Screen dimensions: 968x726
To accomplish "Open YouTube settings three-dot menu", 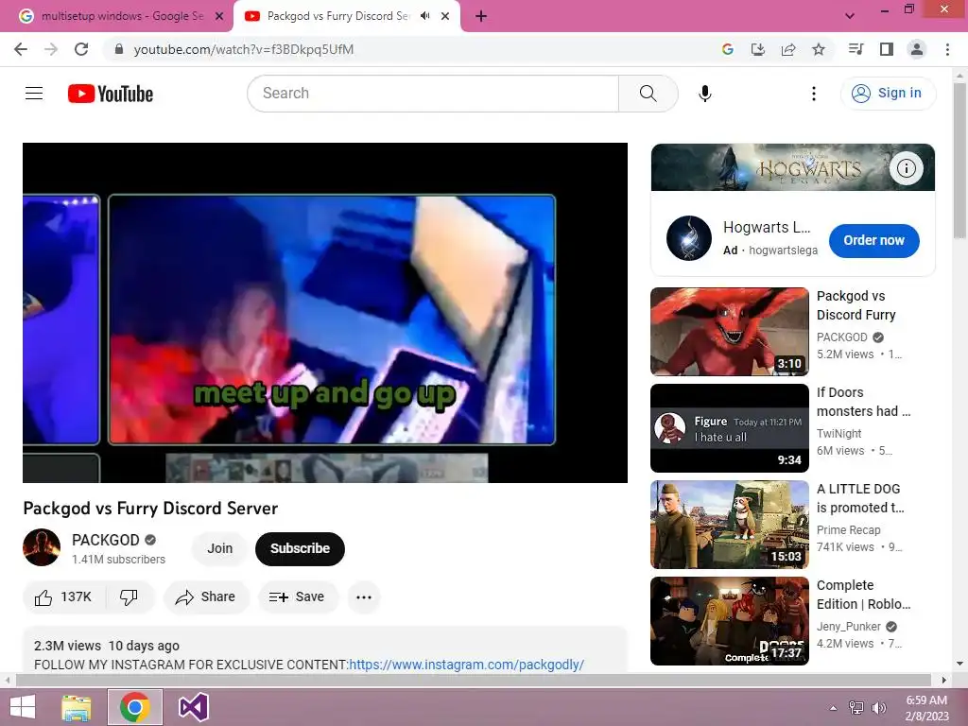I will (814, 94).
